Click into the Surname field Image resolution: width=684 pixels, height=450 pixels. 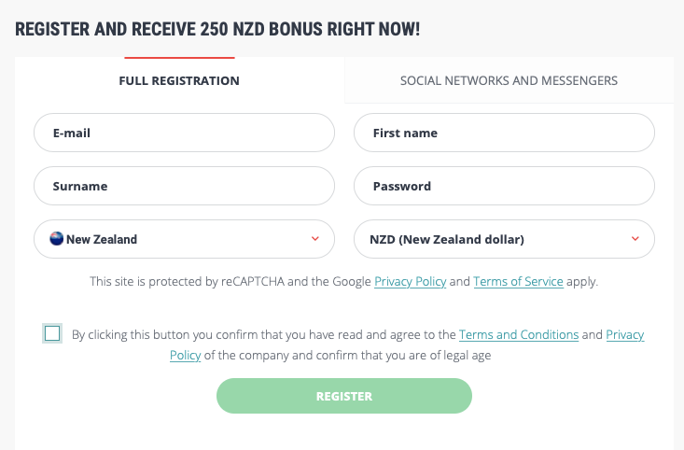(184, 186)
